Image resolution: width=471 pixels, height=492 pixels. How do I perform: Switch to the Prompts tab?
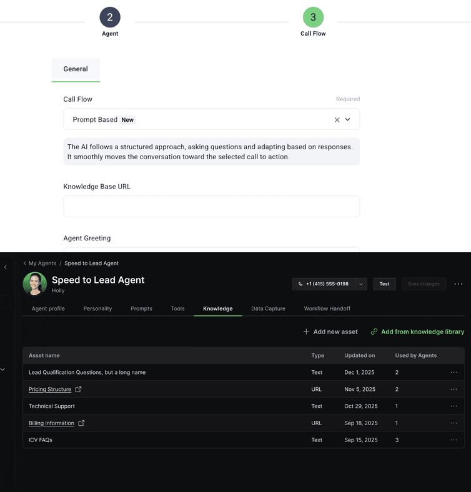pyautogui.click(x=141, y=309)
